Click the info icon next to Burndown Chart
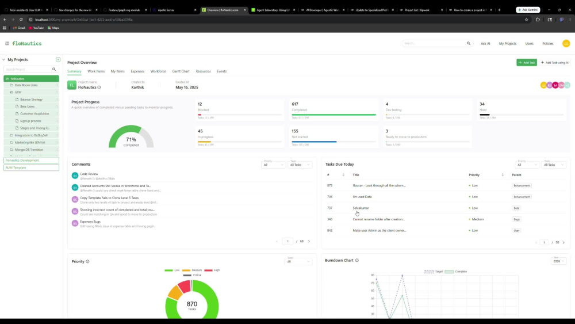The width and height of the screenshot is (575, 324). tap(357, 261)
